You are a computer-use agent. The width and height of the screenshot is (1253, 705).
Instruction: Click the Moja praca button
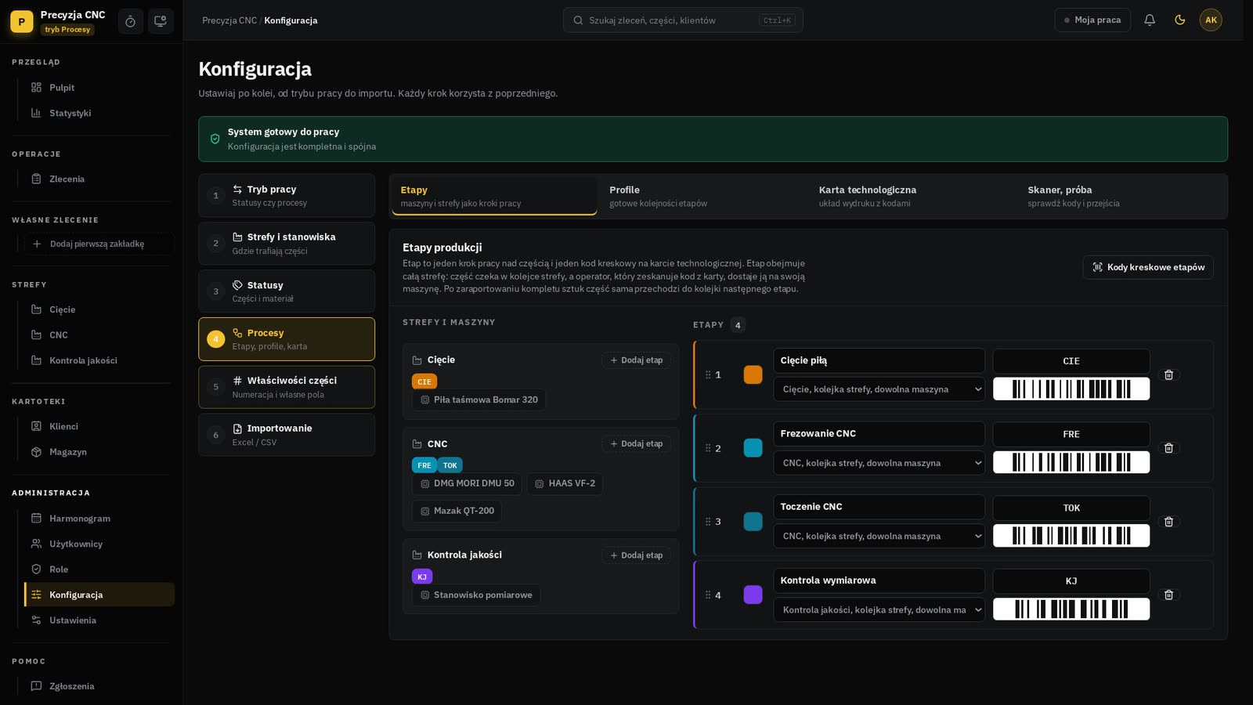coord(1092,20)
